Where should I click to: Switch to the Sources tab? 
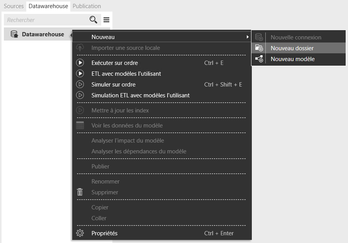[14, 6]
